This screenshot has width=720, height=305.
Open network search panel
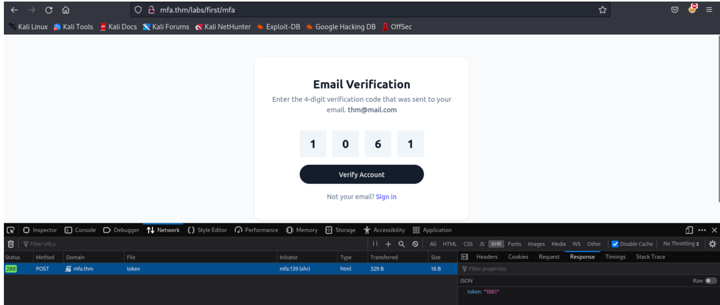point(402,244)
